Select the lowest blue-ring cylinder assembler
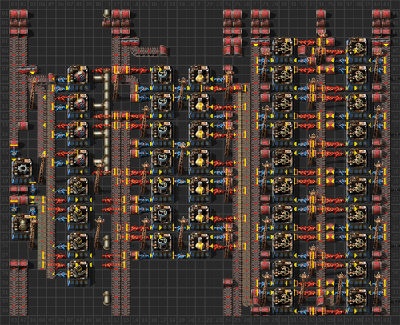The height and width of the screenshot is (325, 400). [162, 246]
